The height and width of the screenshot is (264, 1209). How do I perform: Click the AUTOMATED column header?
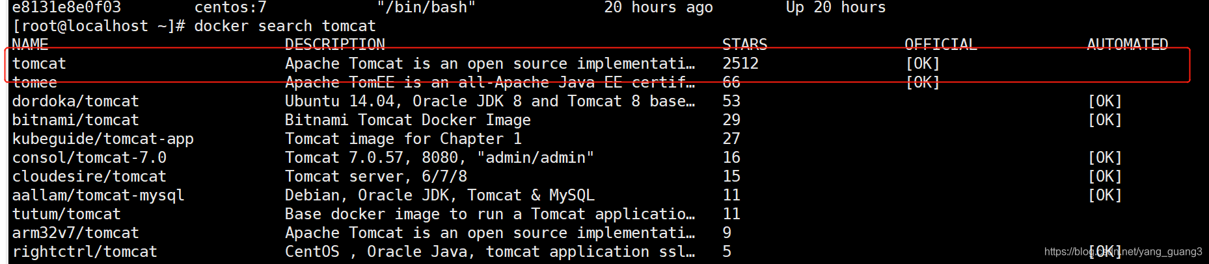(1127, 45)
